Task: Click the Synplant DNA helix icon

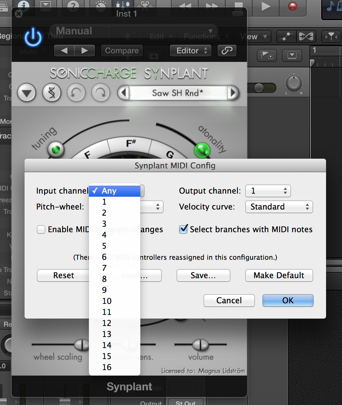Action: click(51, 93)
